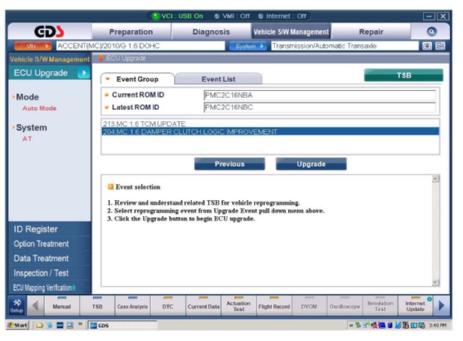The image size is (463, 341).
Task: Open the Windows Start menu
Action: pyautogui.click(x=18, y=325)
